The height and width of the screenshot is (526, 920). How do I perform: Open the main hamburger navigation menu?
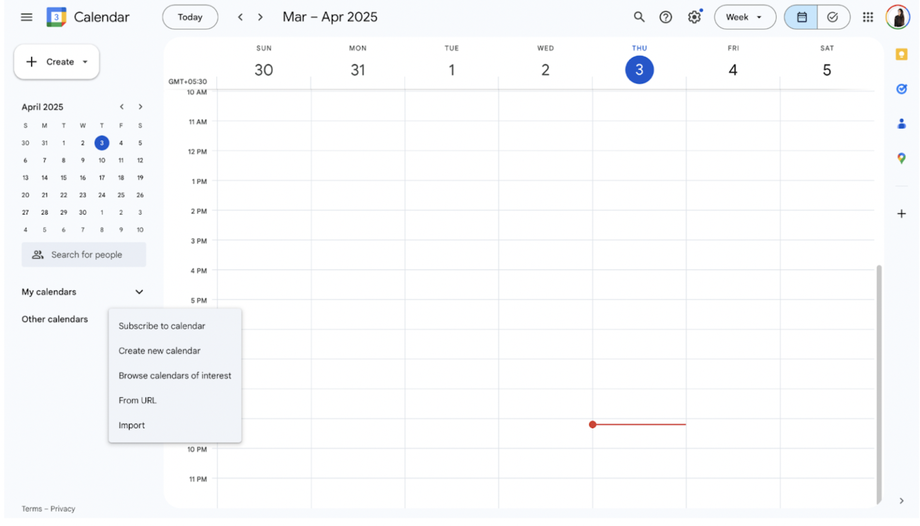point(26,17)
